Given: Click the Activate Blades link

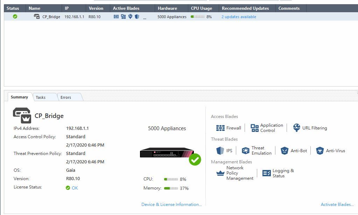Looking at the screenshot, I should [x=337, y=205].
